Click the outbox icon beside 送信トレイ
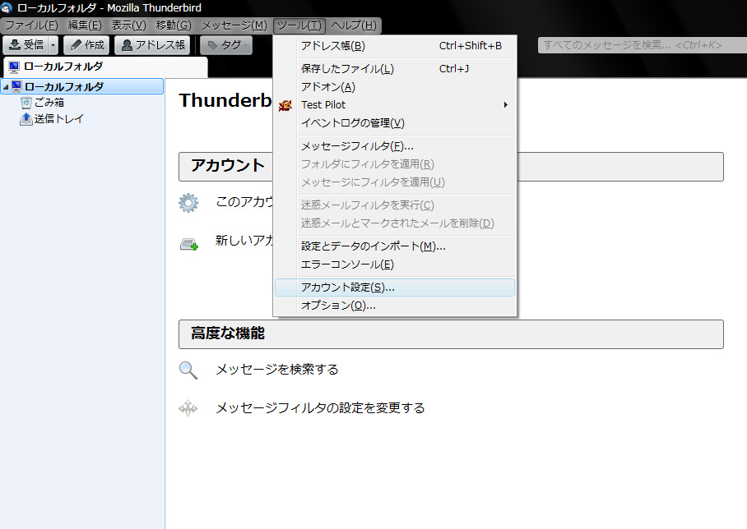This screenshot has height=529, width=747. (26, 119)
